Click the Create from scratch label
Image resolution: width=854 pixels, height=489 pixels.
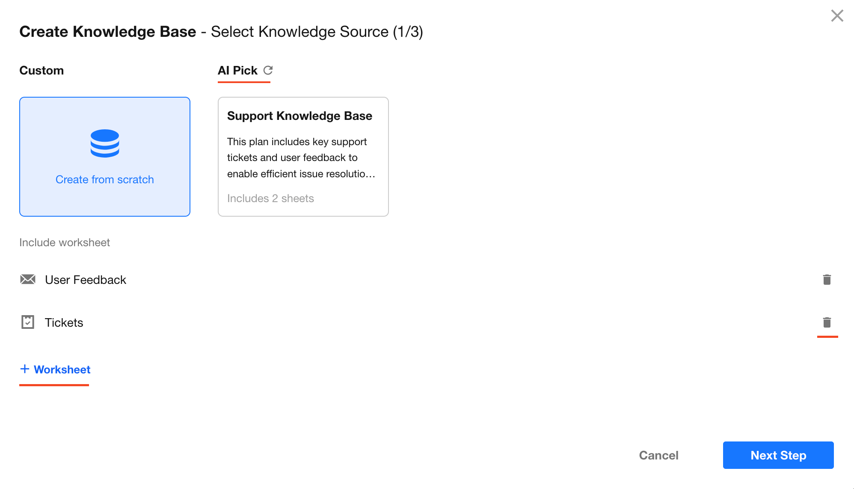(105, 179)
